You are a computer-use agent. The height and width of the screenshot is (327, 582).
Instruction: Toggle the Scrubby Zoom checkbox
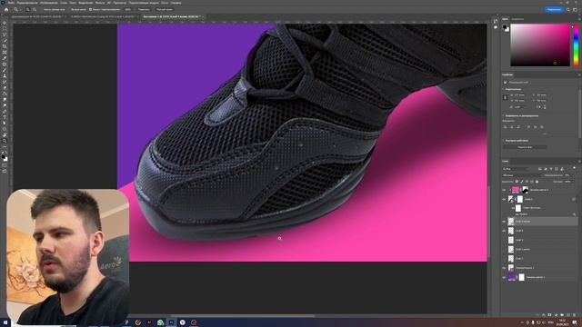coord(91,9)
